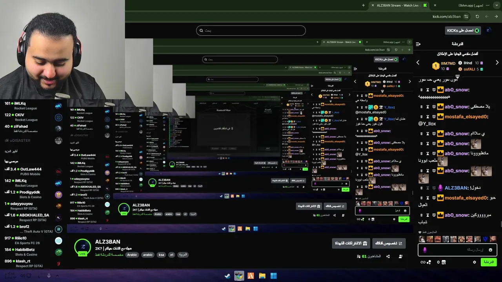Select the ksa tag
The image size is (502, 282).
click(x=161, y=255)
